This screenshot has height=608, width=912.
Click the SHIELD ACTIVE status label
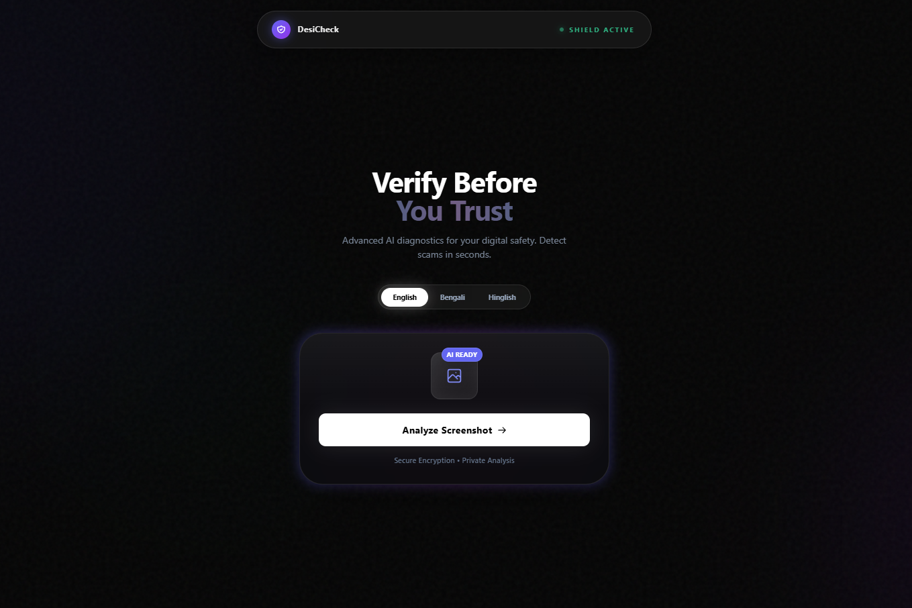pos(601,30)
